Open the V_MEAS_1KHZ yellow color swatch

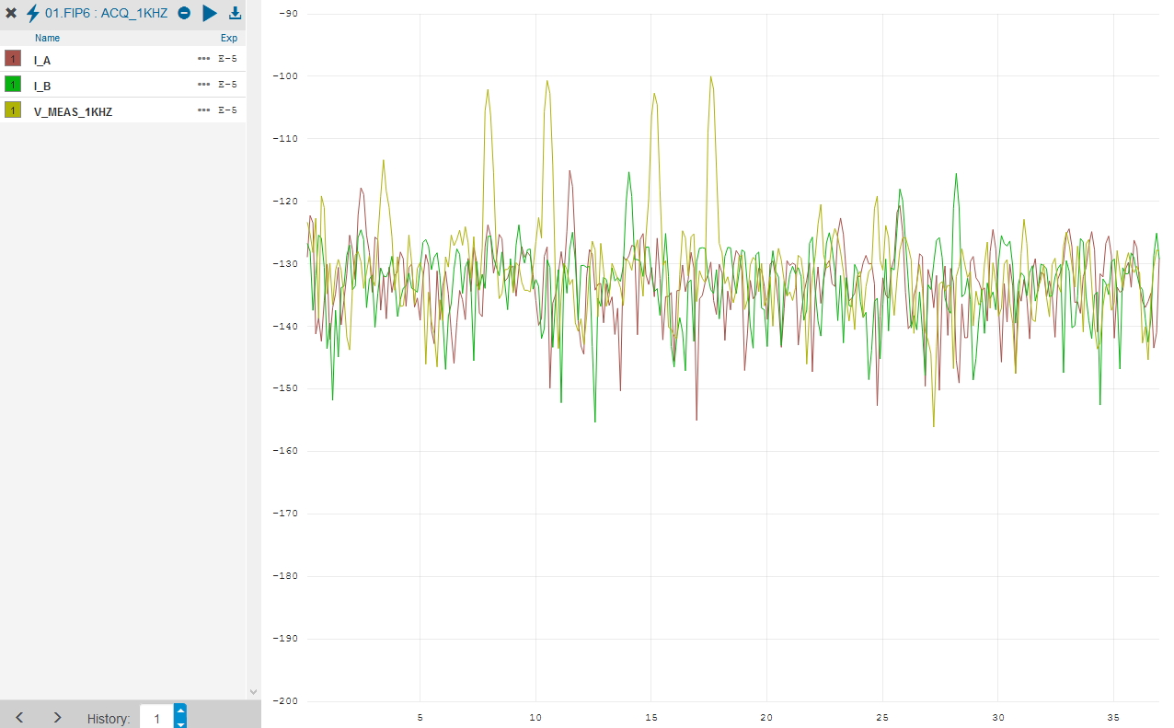[x=13, y=110]
